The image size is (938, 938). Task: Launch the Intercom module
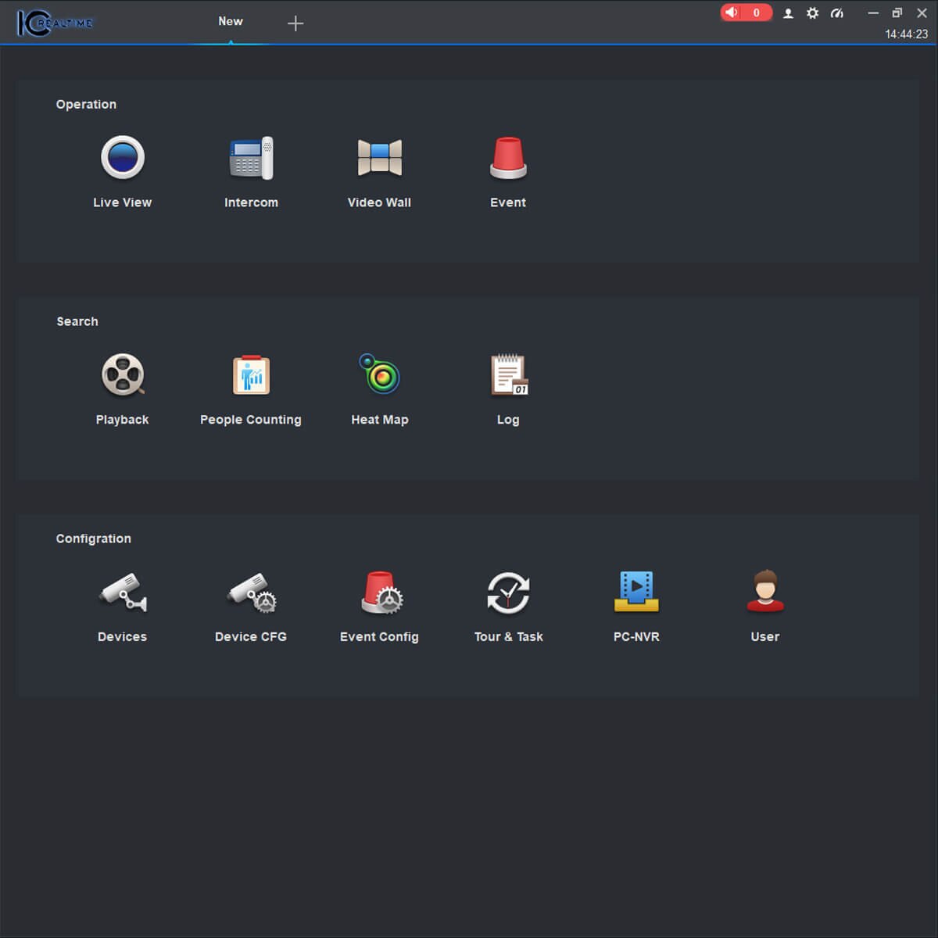click(x=251, y=158)
